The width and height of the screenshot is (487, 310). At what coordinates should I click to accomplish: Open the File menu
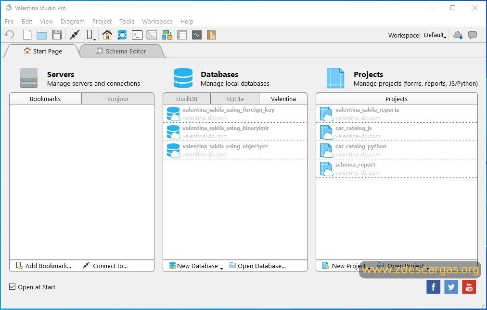[x=9, y=22]
